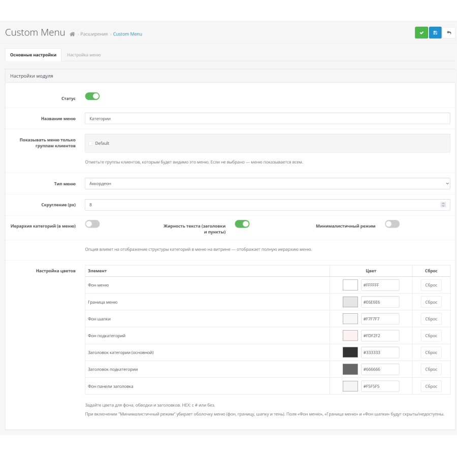Toggle the Статус switch
Viewport: 457px width, 457px height.
click(x=92, y=96)
